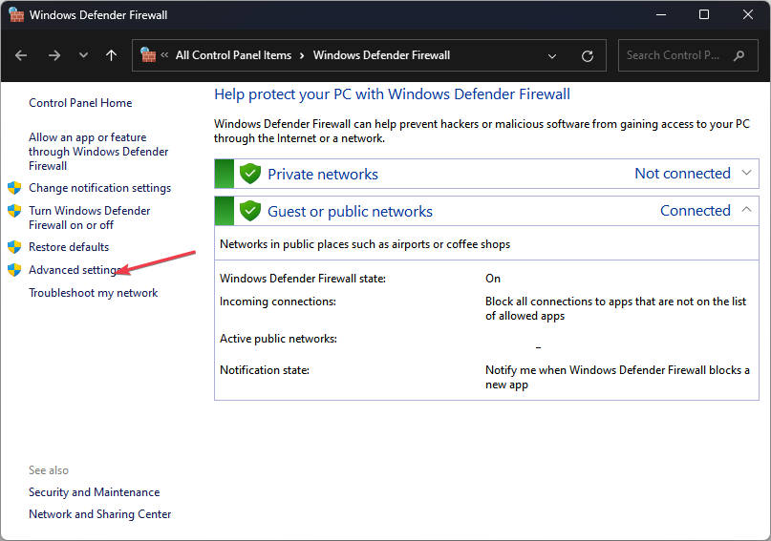Click the Incoming connections label
771x541 pixels.
click(278, 301)
